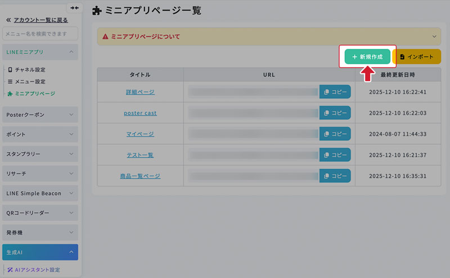Copy the 商品一覧ページ URL
This screenshot has height=278, width=450.
click(335, 176)
